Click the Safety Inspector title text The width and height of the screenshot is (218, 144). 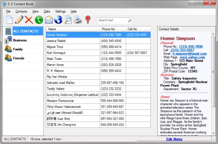tap(184, 78)
